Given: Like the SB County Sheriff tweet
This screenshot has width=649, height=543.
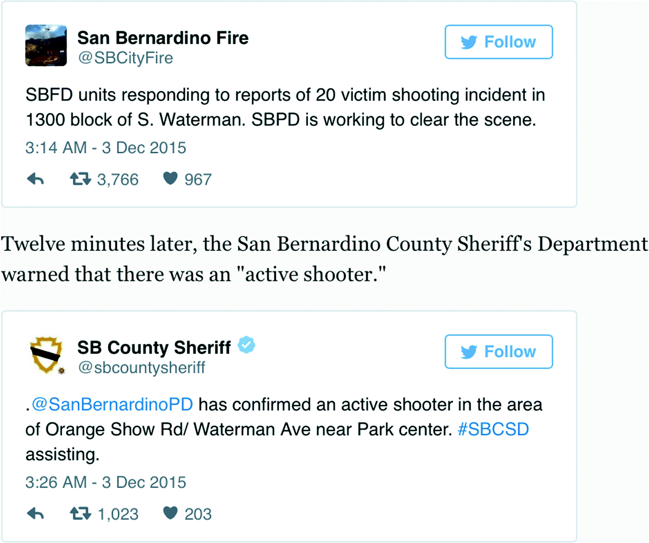Looking at the screenshot, I should coord(171,513).
